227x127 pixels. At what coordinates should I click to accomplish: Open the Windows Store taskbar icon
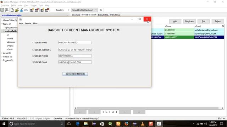pyautogui.click(x=102, y=124)
